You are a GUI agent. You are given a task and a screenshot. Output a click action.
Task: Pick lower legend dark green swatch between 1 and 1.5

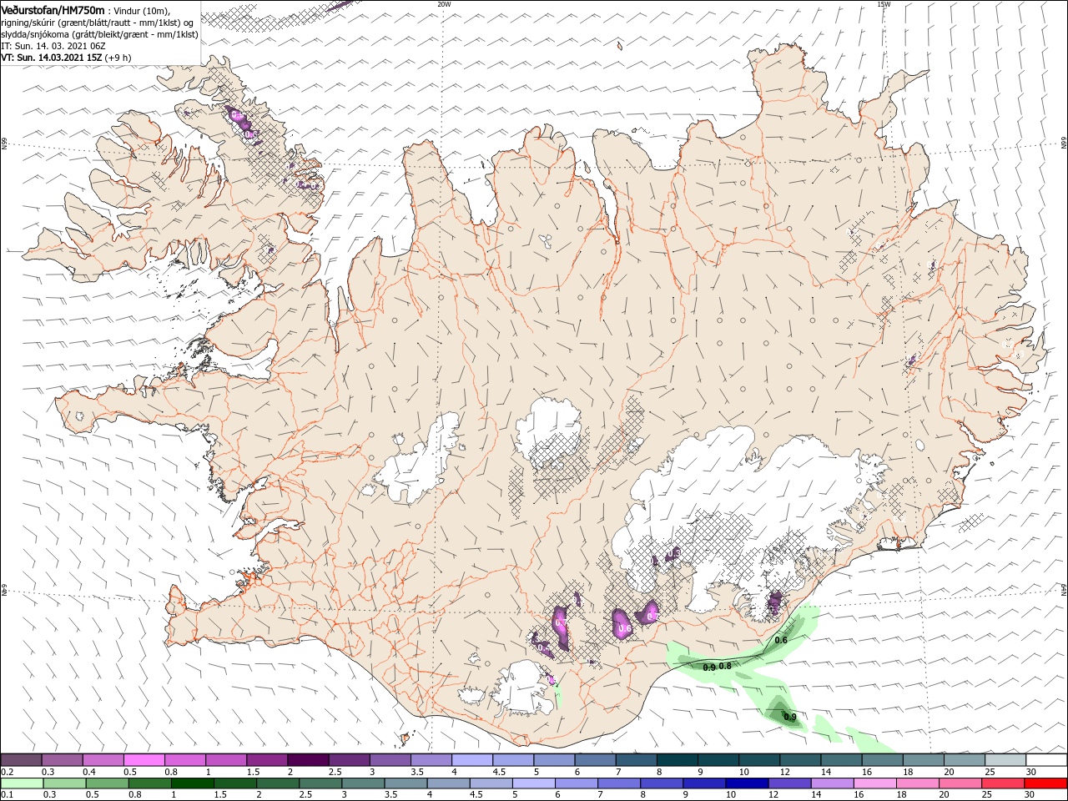point(192,783)
